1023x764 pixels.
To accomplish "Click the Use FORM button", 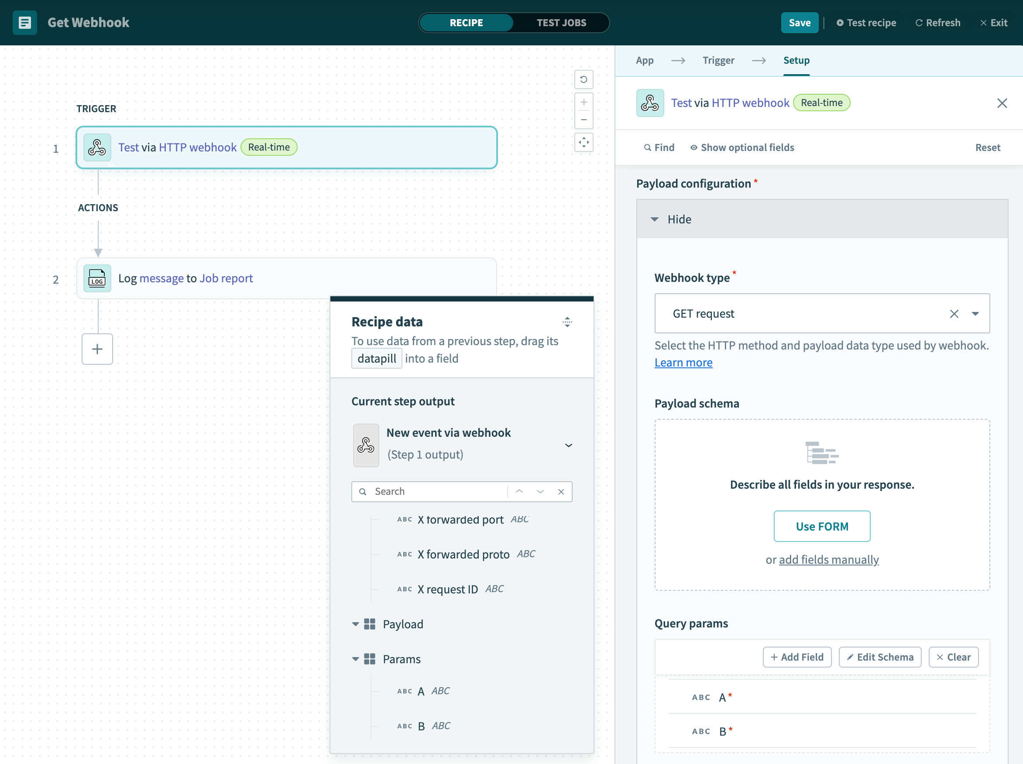I will (821, 526).
